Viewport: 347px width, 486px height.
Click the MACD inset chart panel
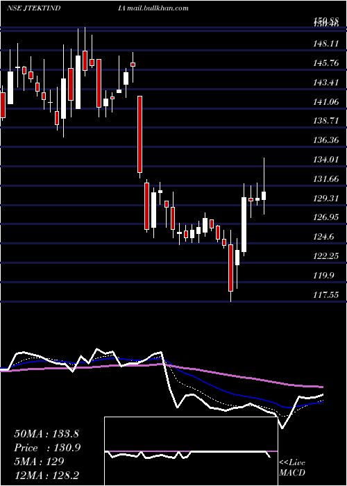pyautogui.click(x=191, y=451)
